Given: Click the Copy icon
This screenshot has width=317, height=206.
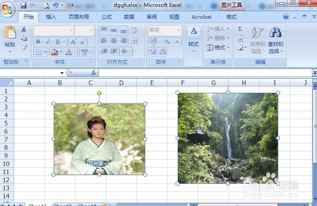Looking at the screenshot, I should 24,38.
